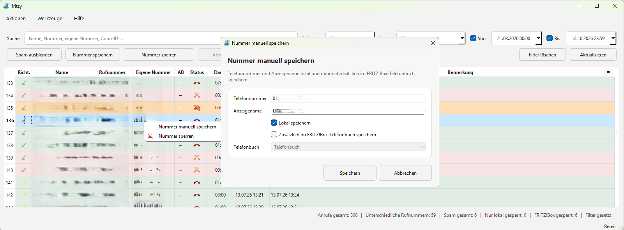Image resolution: width=624 pixels, height=230 pixels.
Task: Click the fritzy app icon in title bar
Action: [x=6, y=6]
